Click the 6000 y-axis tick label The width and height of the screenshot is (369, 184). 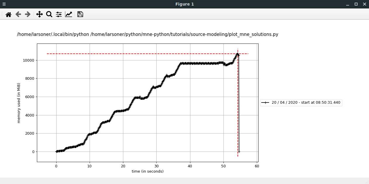30,97
